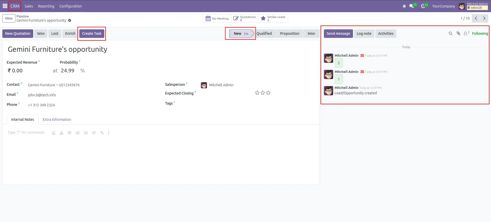
Task: Click the Create Task button
Action: (x=92, y=33)
